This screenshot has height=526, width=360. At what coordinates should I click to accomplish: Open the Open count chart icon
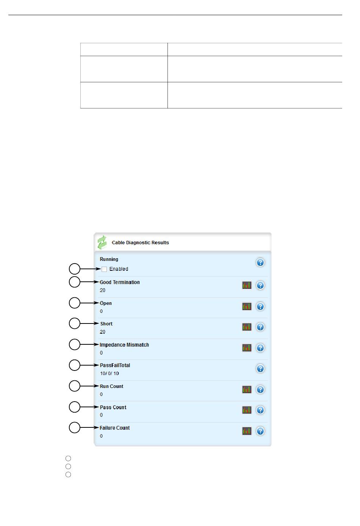247,306
